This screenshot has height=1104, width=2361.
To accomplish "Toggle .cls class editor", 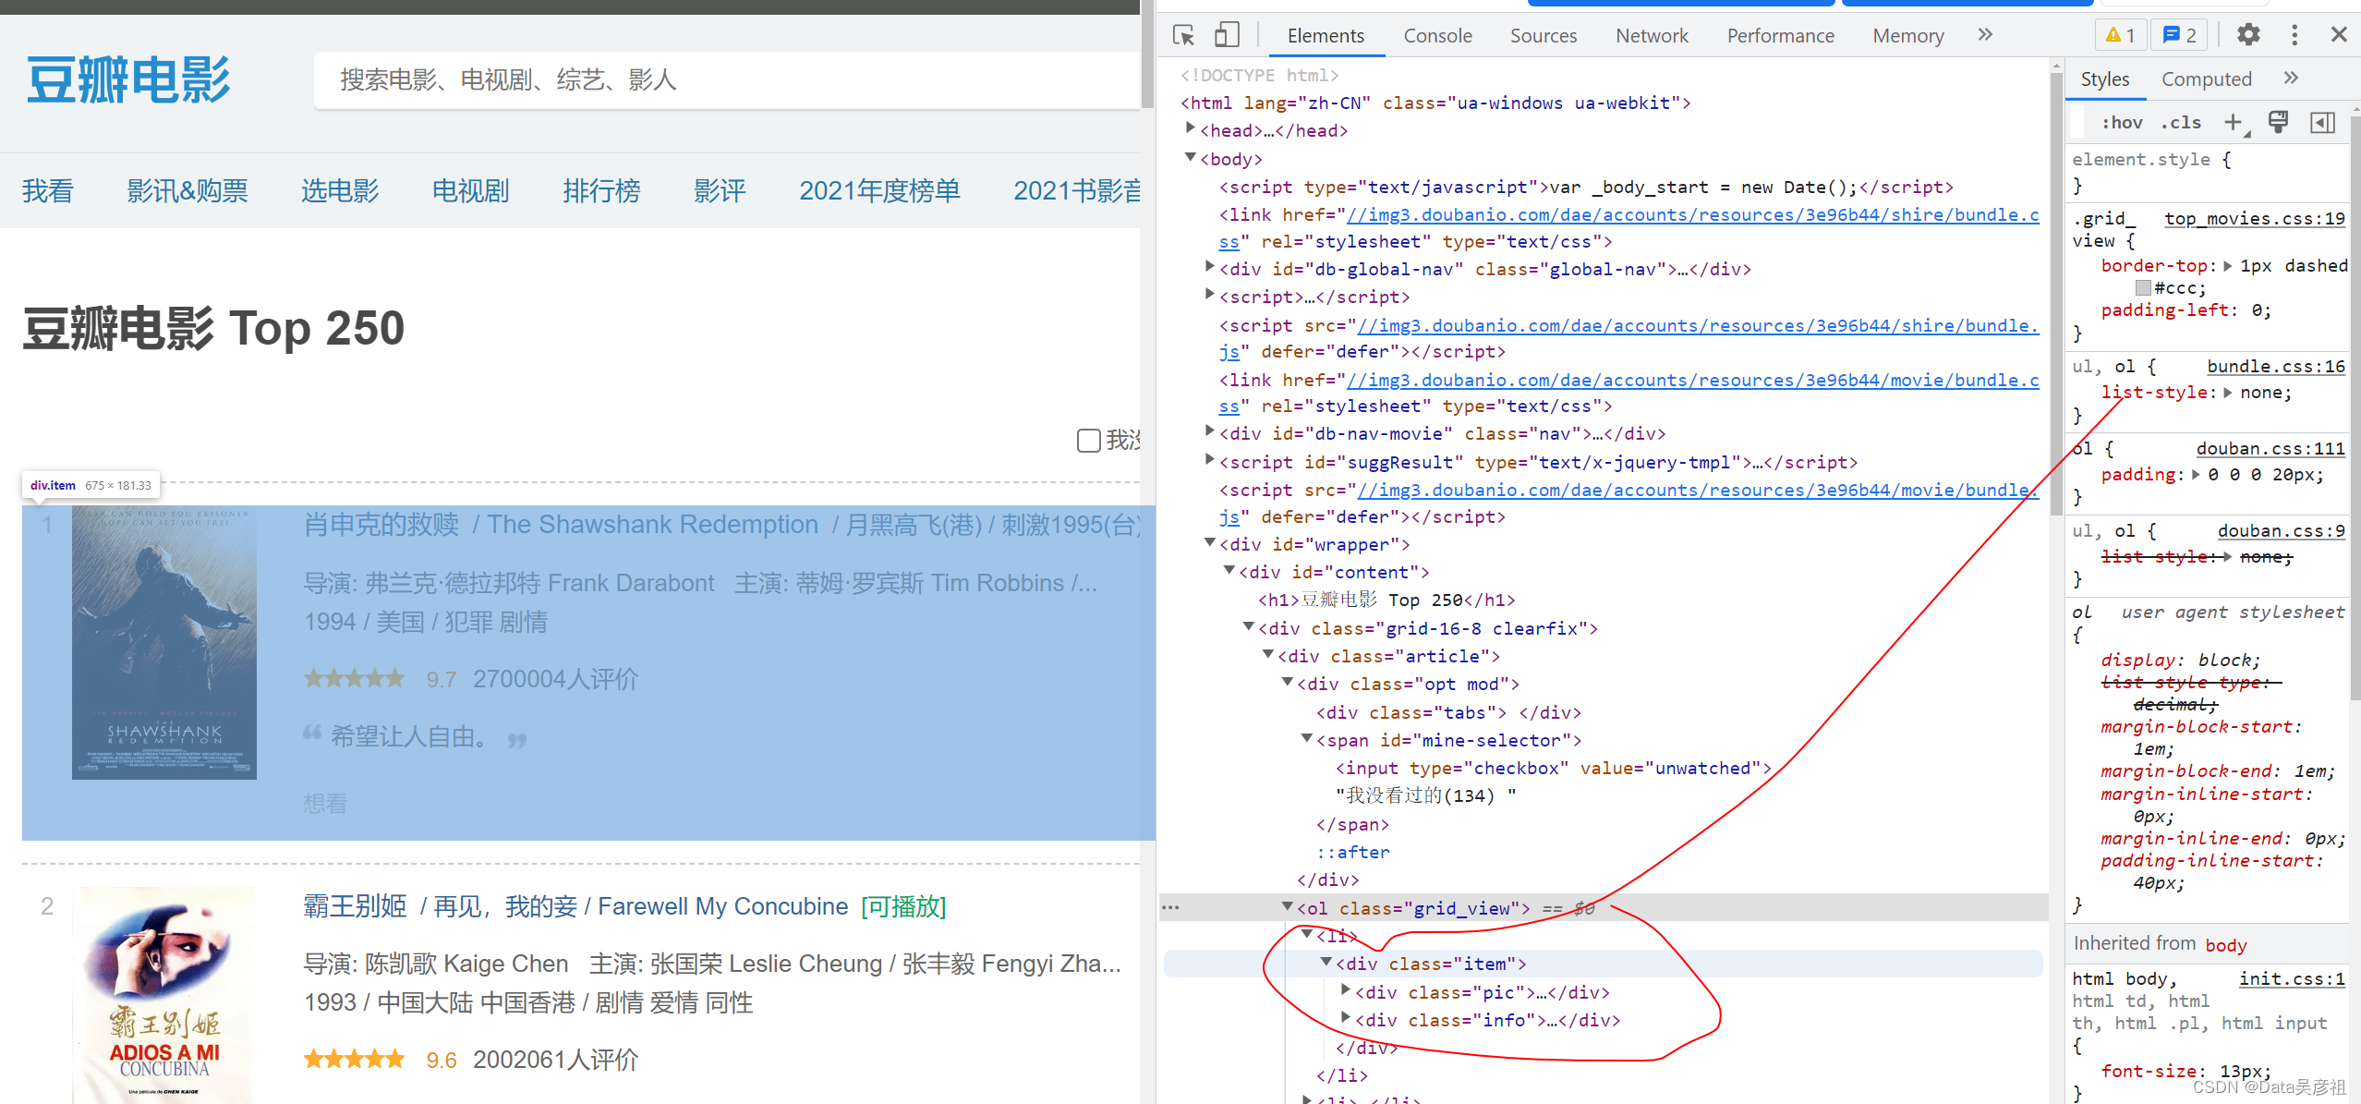I will point(2181,122).
